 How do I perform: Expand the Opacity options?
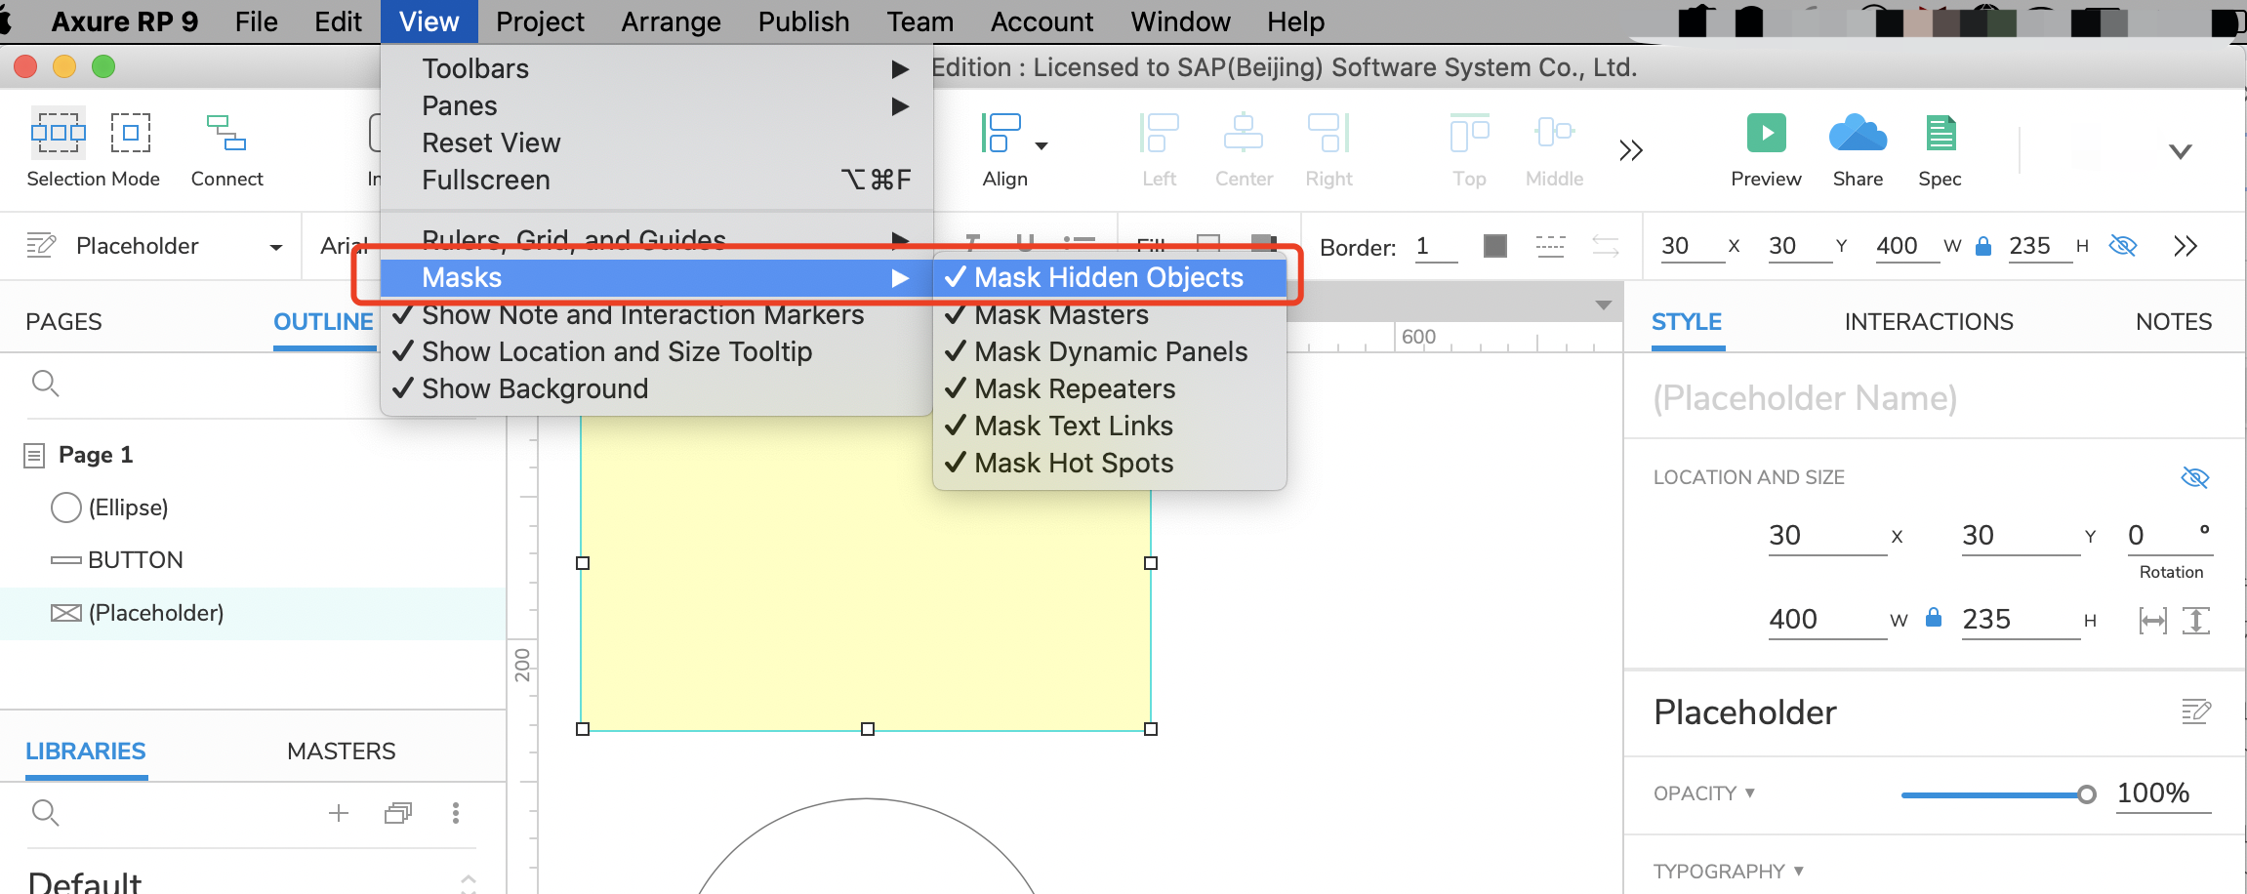pyautogui.click(x=1750, y=792)
